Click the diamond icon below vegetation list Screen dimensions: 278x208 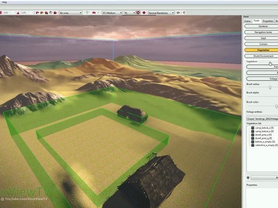pos(248,177)
